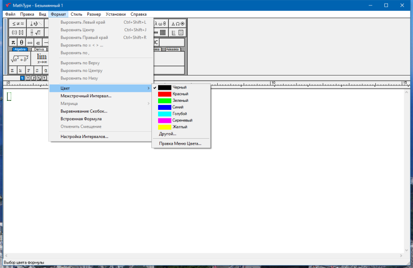Screen dimensions: 413x268
Task: Open the Вид menu
Action: point(43,14)
